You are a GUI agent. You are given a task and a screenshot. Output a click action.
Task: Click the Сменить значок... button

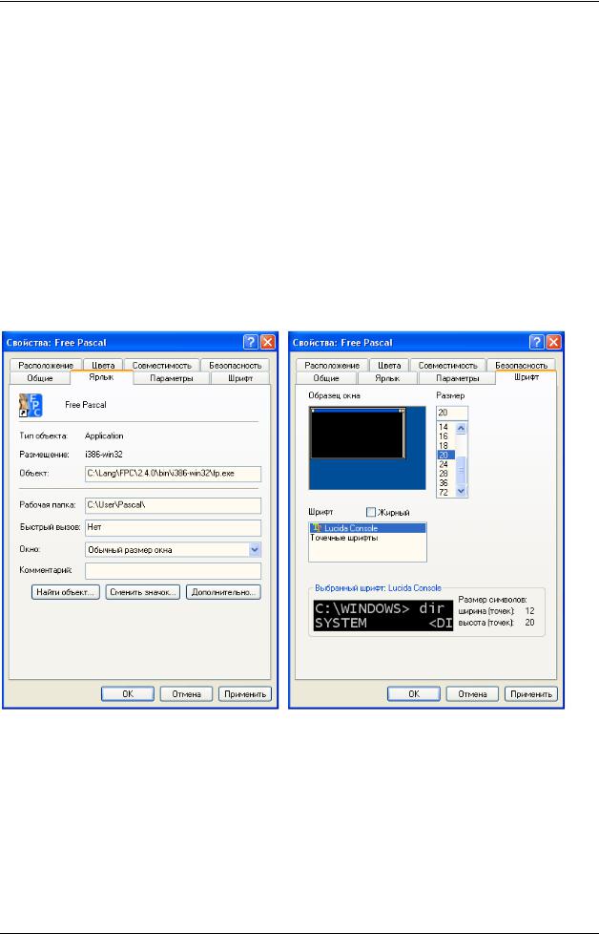pos(143,592)
